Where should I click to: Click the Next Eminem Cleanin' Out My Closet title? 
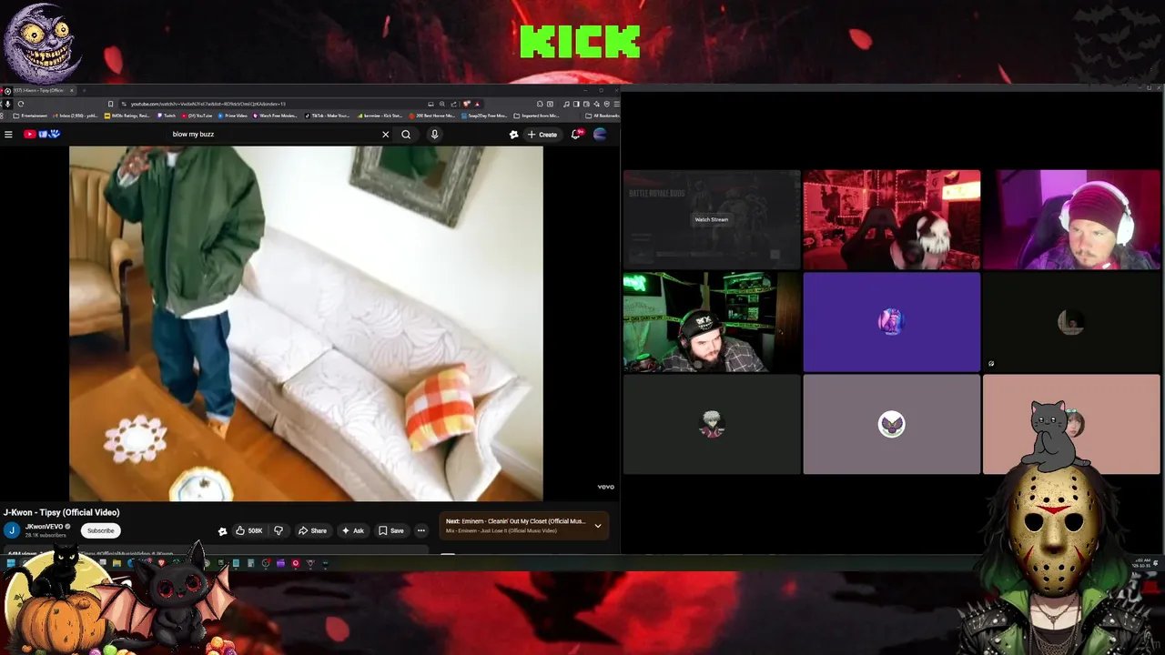[516, 521]
